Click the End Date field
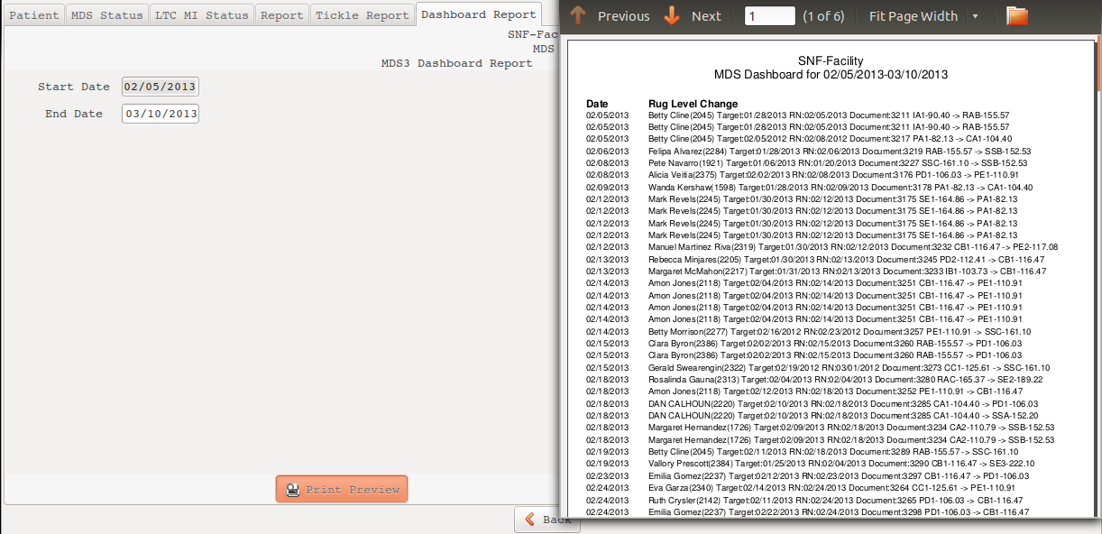The width and height of the screenshot is (1102, 534). (161, 115)
